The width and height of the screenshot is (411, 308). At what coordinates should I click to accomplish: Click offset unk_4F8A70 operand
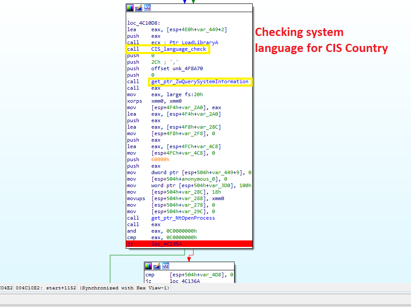pyautogui.click(x=177, y=68)
